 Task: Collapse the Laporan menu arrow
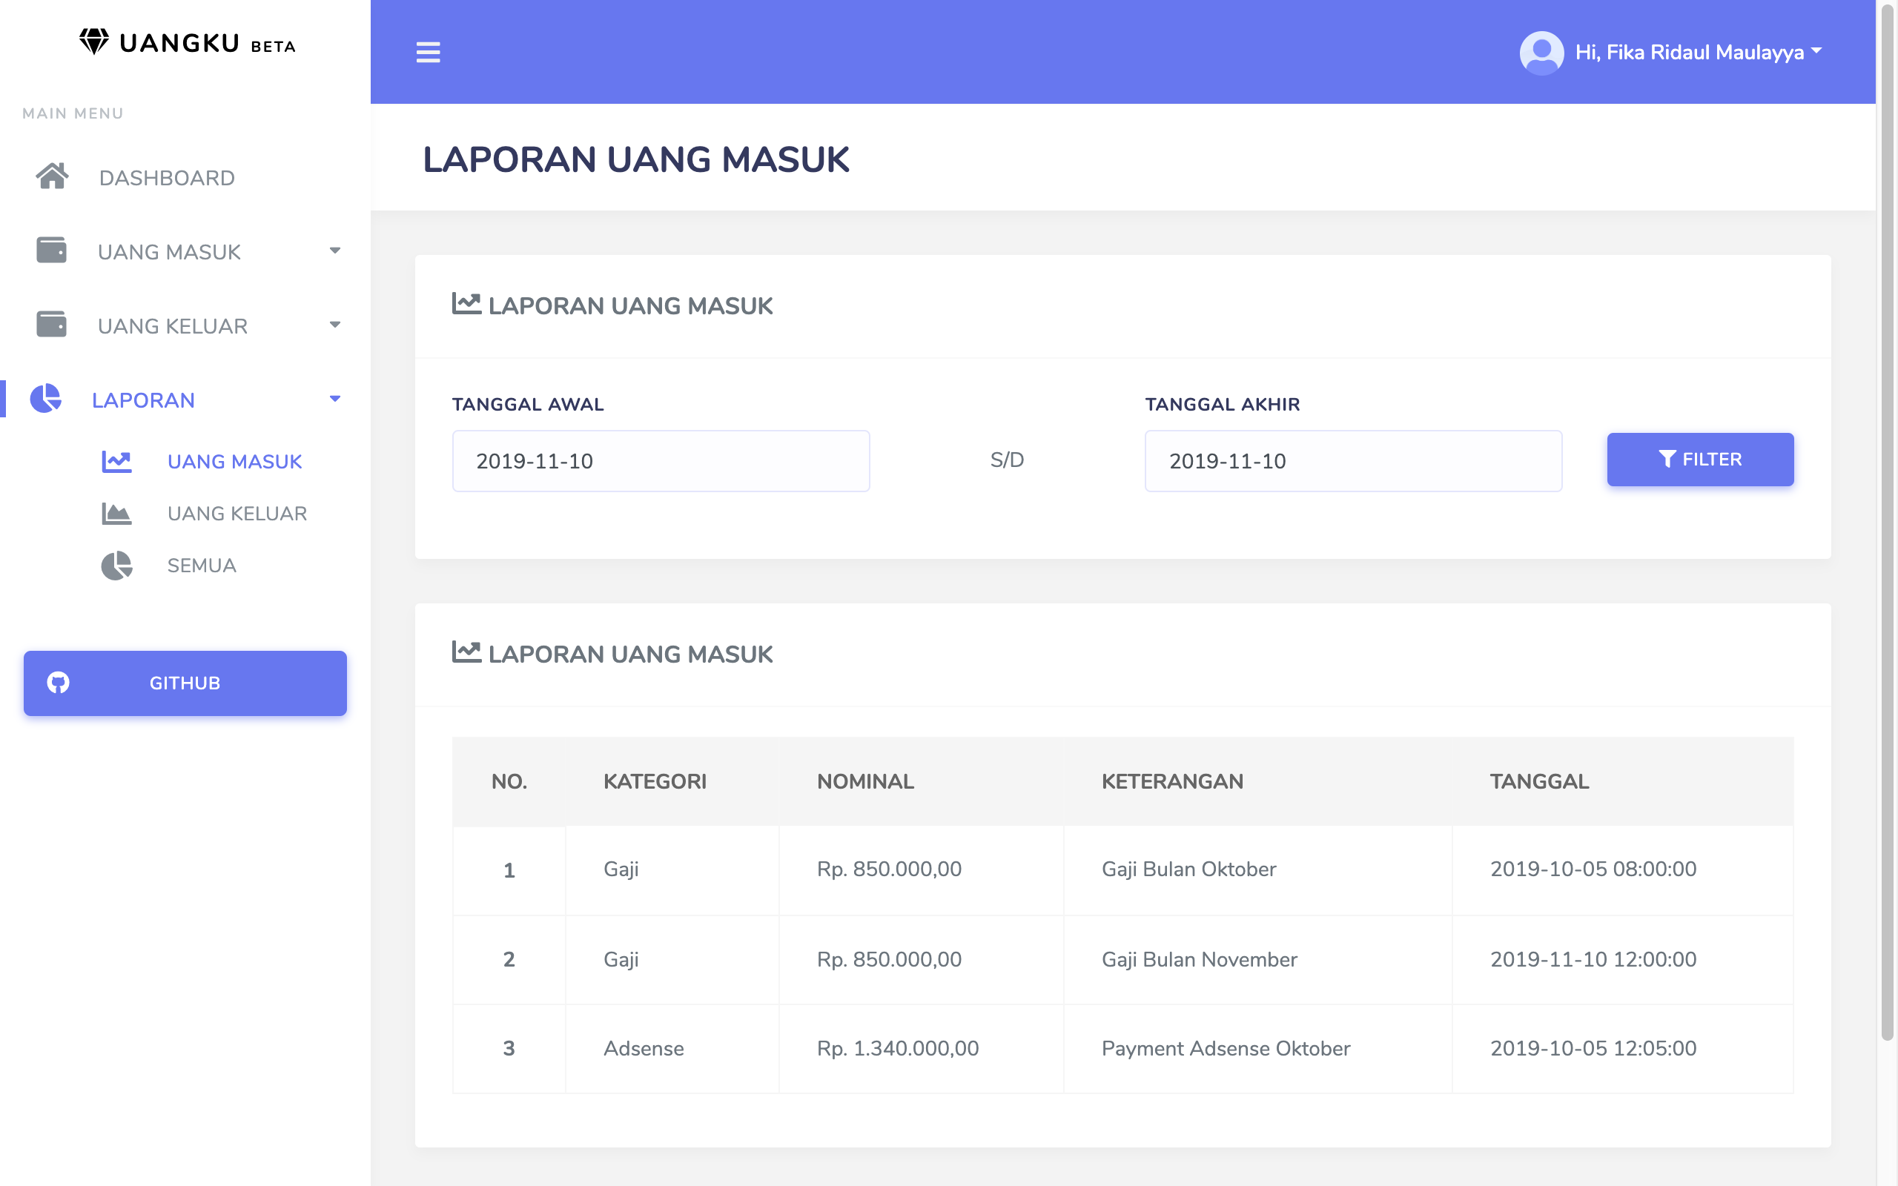coord(335,399)
